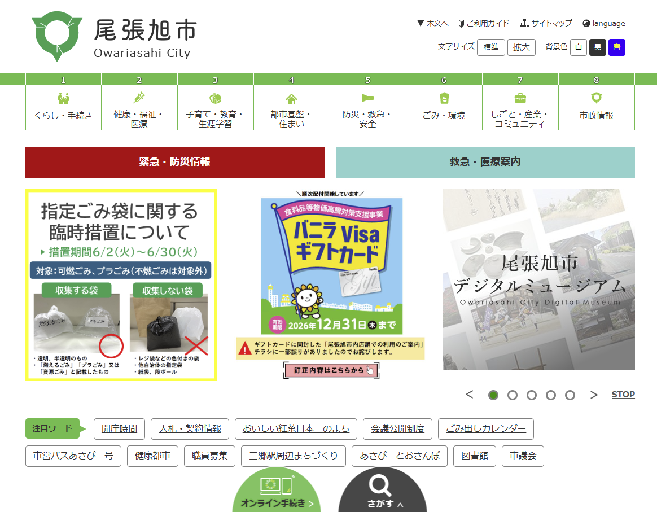Select the second carousel dot
Image resolution: width=657 pixels, height=512 pixels.
click(x=513, y=395)
